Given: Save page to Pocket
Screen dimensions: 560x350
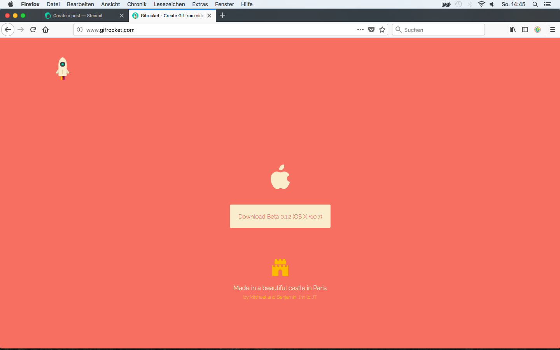Looking at the screenshot, I should coord(371,30).
